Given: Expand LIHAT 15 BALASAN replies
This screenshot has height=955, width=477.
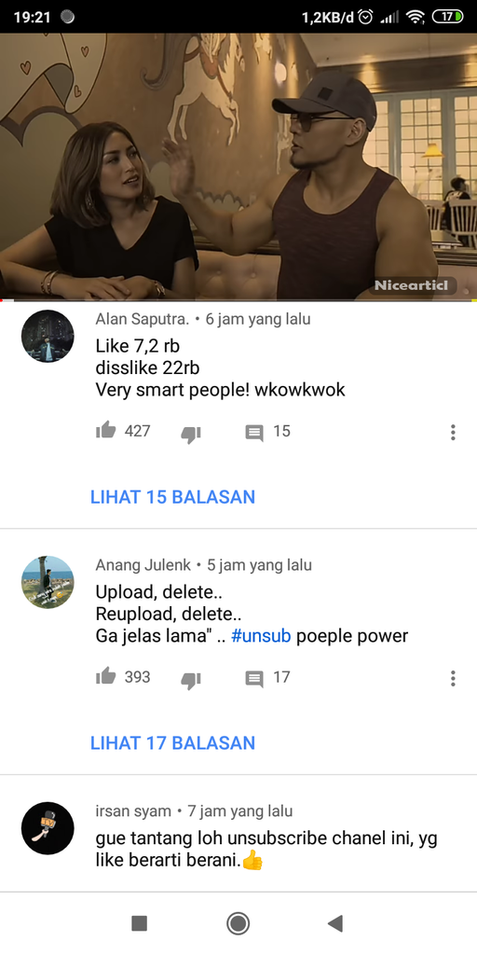Looking at the screenshot, I should tap(172, 497).
